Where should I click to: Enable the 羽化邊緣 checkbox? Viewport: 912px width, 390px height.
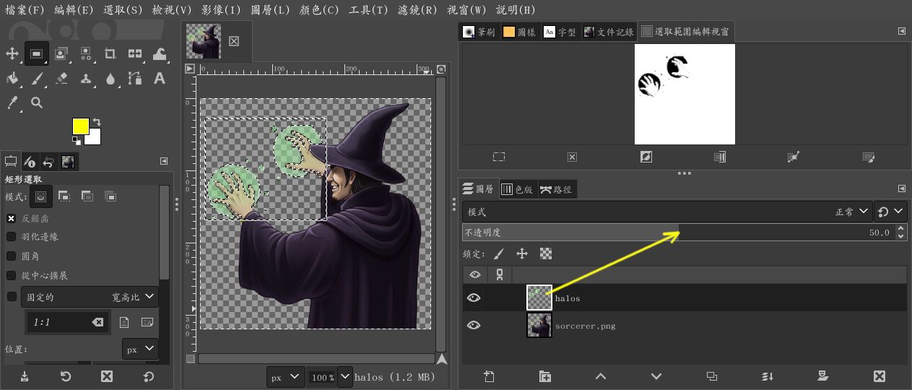pos(12,237)
